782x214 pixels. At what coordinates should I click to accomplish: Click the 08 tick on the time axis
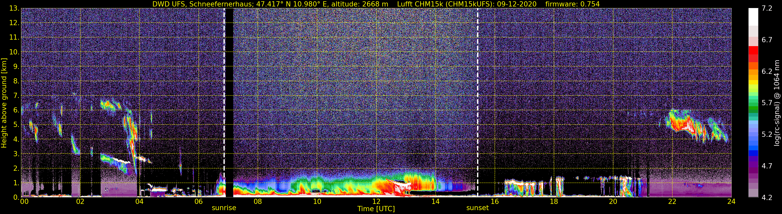258,202
